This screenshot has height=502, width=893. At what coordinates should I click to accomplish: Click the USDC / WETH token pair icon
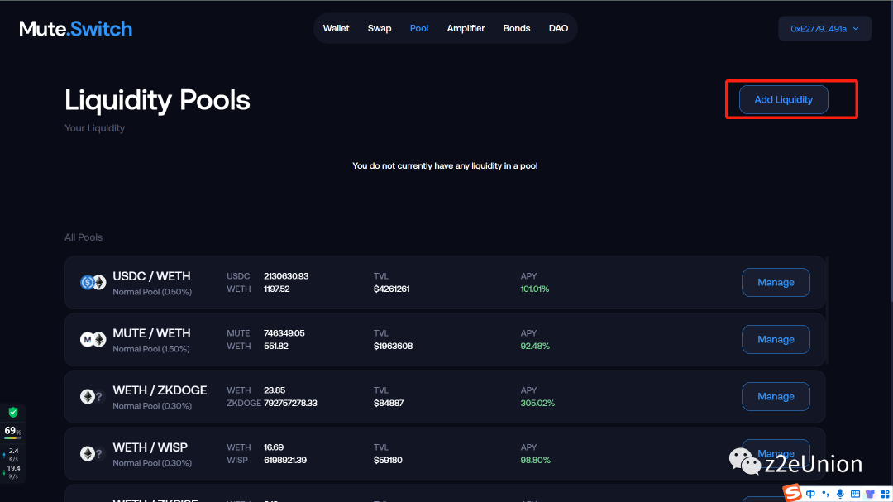click(x=93, y=283)
